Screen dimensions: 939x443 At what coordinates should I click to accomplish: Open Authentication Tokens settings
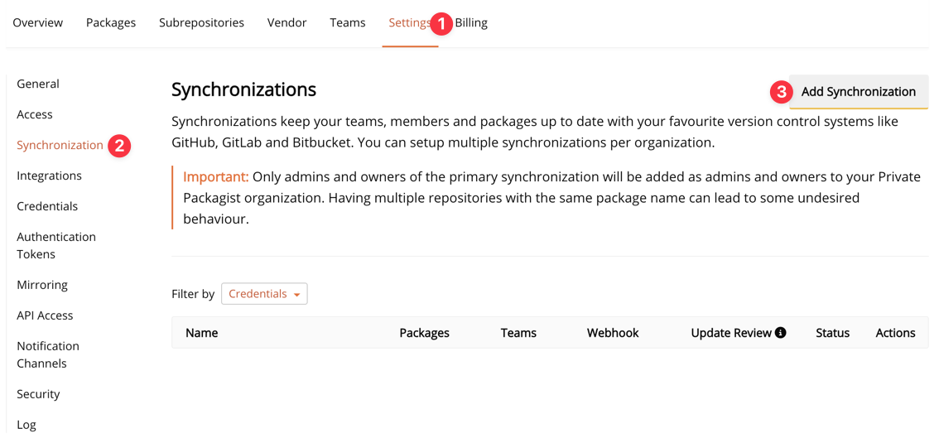55,245
